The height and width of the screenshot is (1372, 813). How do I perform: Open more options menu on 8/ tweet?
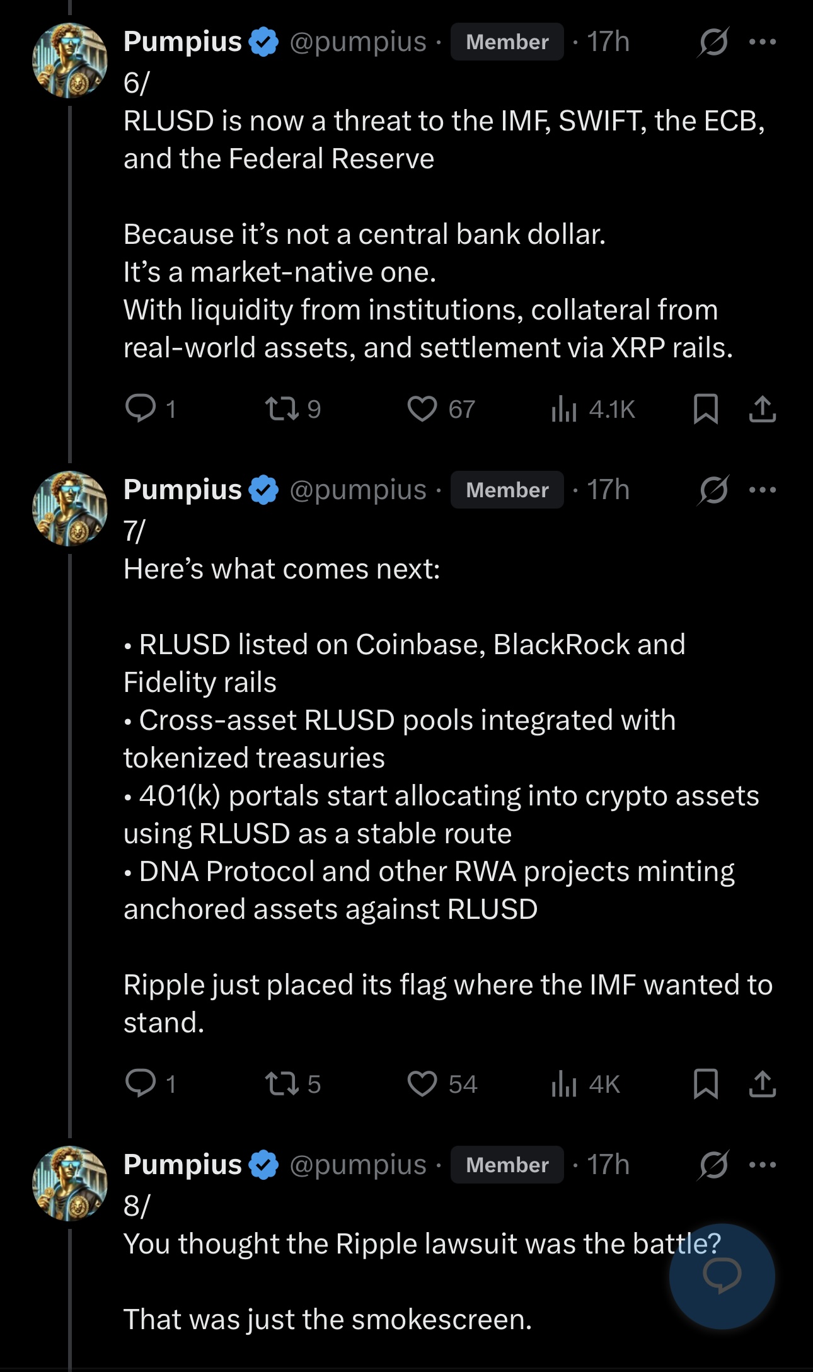[763, 1165]
